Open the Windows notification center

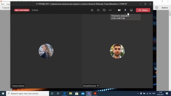pos(167,94)
